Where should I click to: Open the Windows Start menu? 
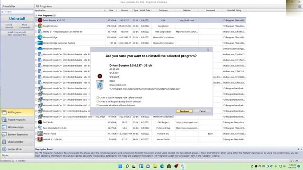[120, 166]
